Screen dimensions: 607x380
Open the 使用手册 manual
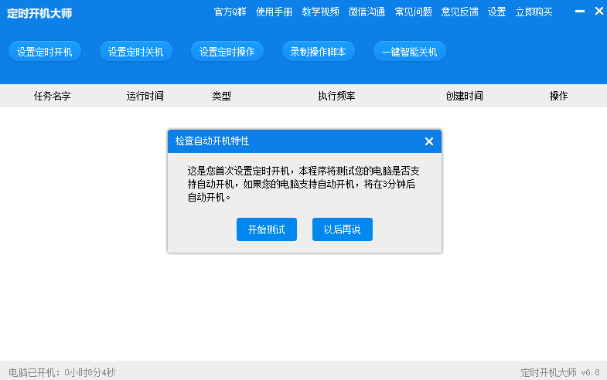[x=275, y=12]
